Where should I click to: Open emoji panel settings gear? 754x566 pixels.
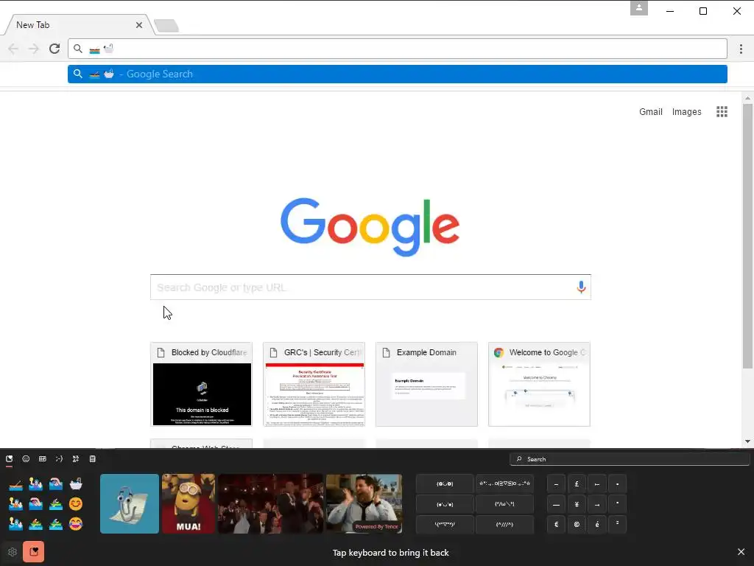pyautogui.click(x=13, y=552)
